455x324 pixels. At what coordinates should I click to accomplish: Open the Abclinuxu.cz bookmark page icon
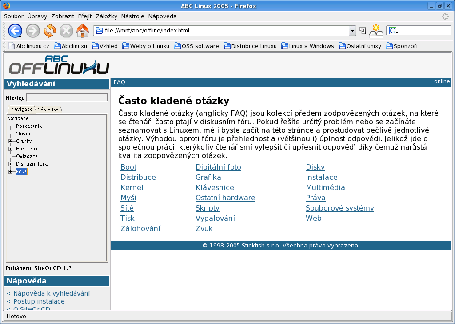click(x=12, y=46)
